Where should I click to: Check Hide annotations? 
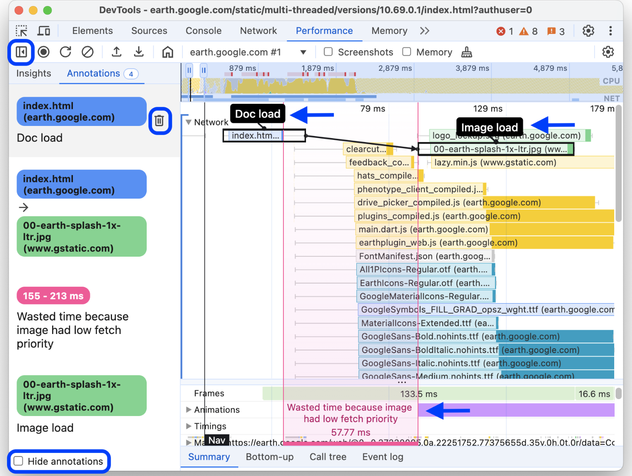(19, 461)
